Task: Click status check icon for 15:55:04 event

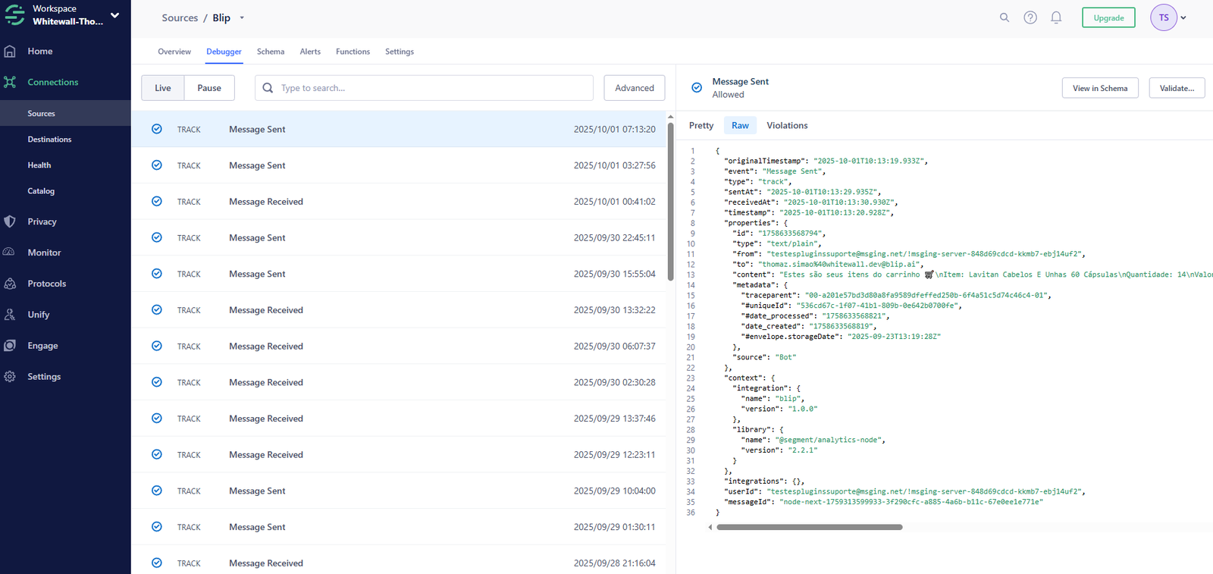Action: point(157,274)
